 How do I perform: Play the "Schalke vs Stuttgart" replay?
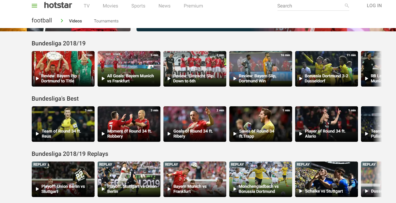click(x=326, y=179)
